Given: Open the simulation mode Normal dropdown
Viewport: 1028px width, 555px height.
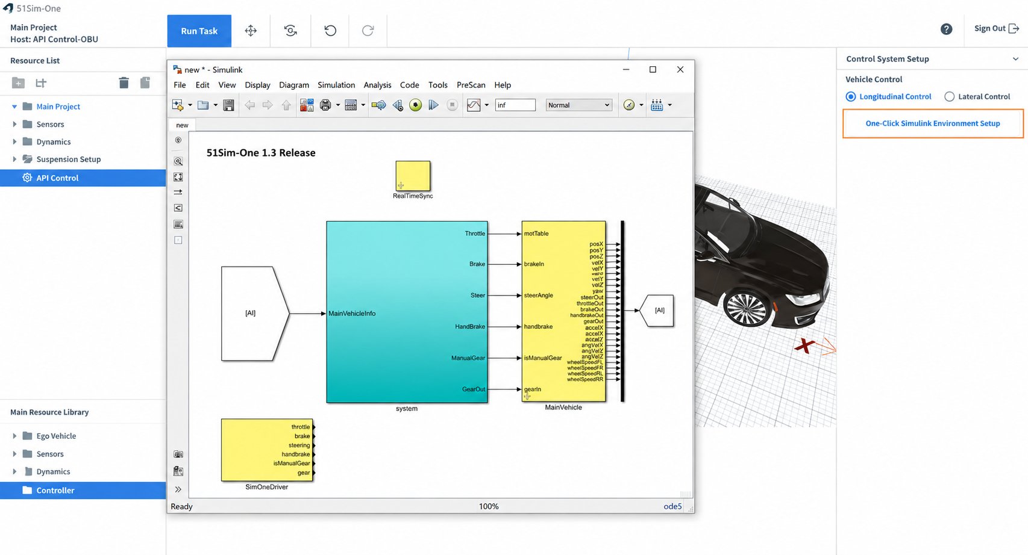Looking at the screenshot, I should (x=579, y=105).
